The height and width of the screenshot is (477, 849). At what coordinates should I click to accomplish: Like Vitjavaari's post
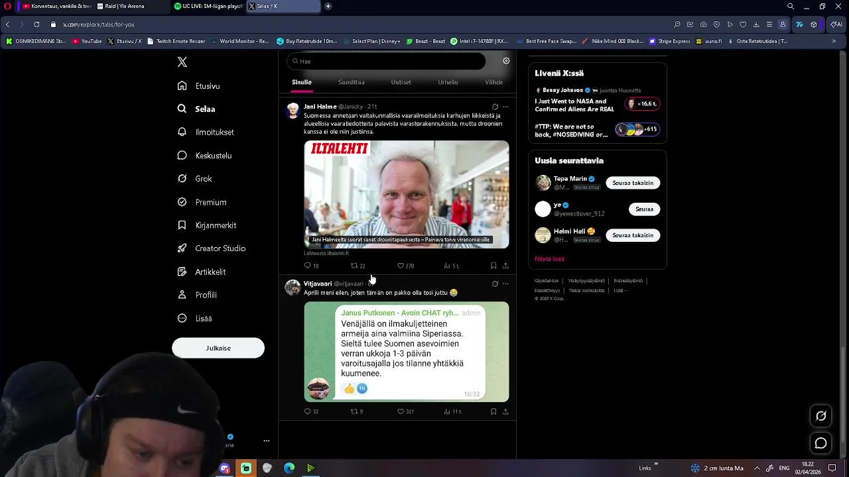pos(405,411)
